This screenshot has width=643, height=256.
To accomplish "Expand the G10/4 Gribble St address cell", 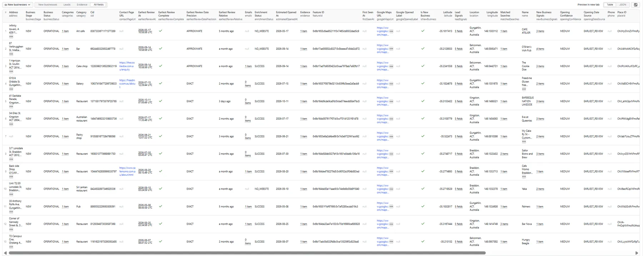I will (11, 89).
